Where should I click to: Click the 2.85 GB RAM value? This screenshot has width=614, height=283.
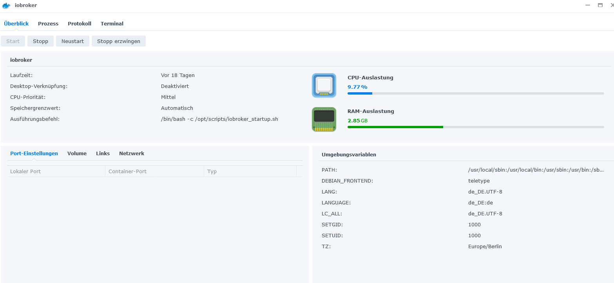pyautogui.click(x=357, y=120)
